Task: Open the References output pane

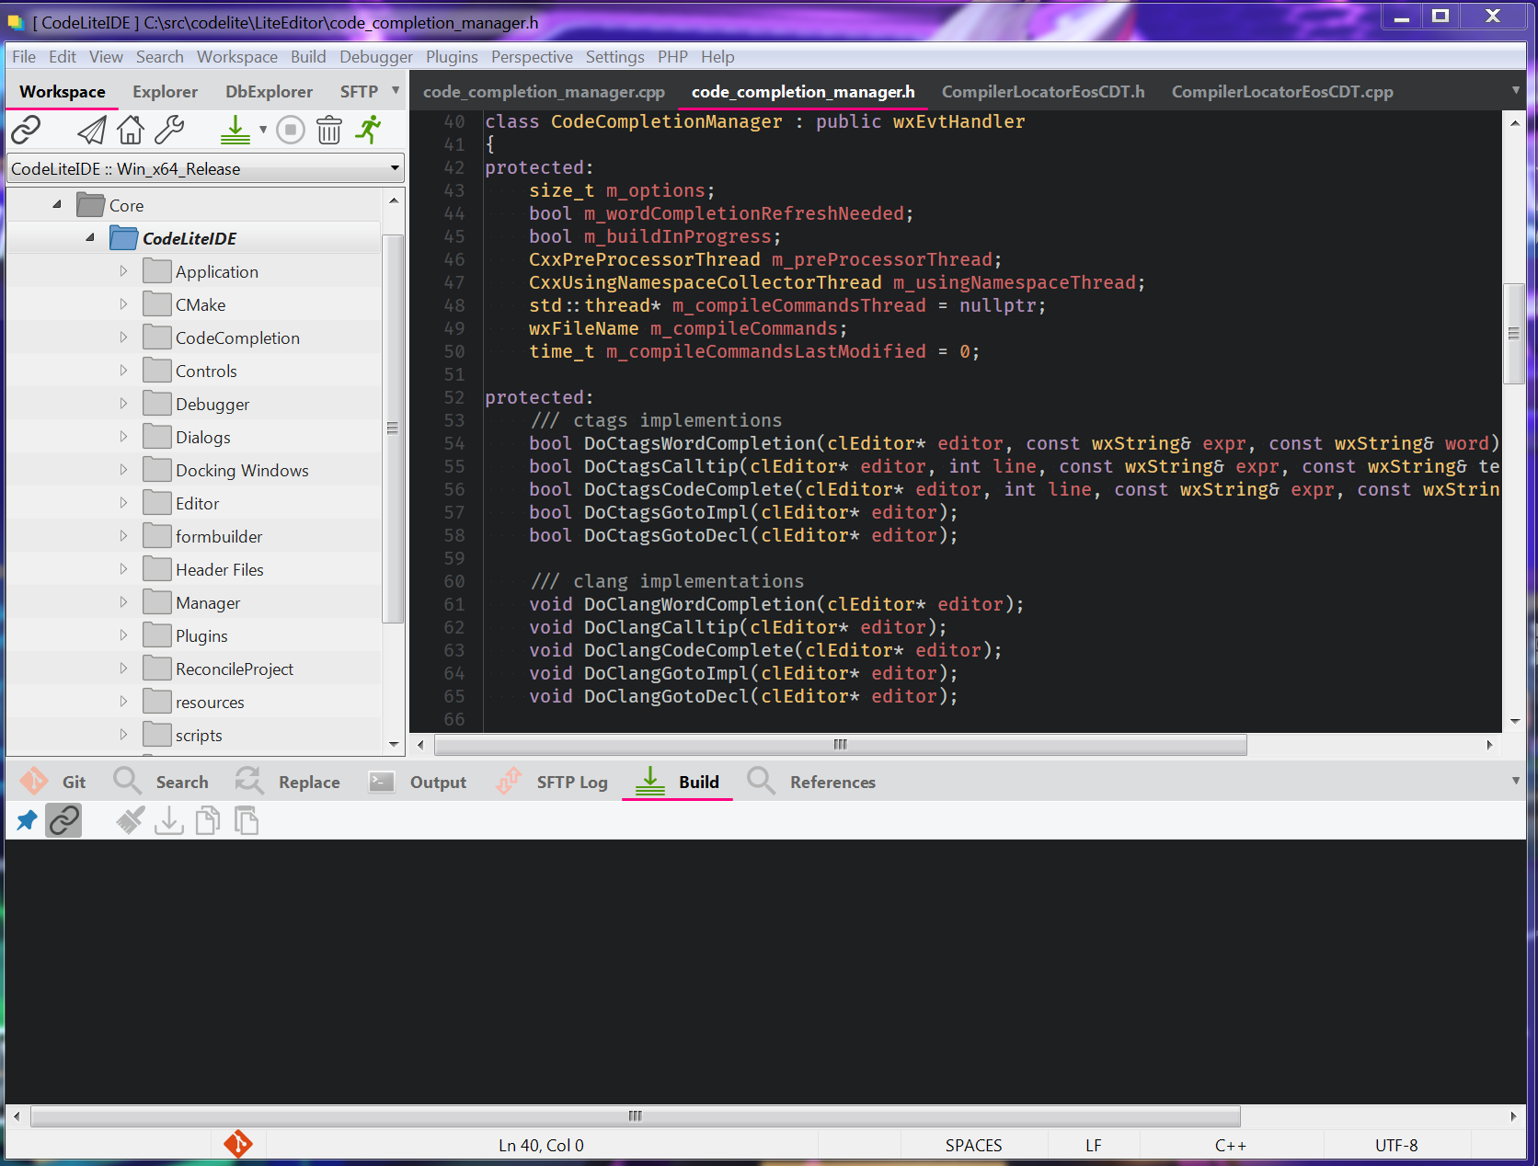Action: pyautogui.click(x=831, y=782)
